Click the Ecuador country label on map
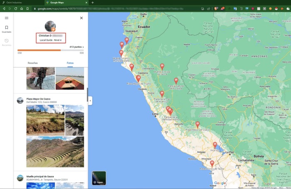 click(144, 27)
